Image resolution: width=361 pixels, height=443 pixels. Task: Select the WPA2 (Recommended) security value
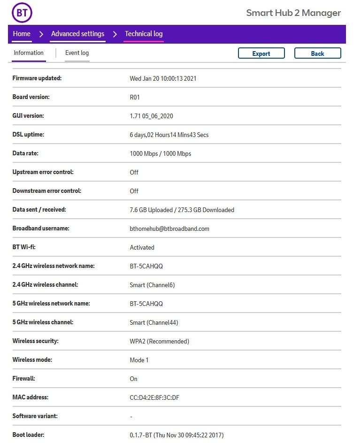click(160, 341)
